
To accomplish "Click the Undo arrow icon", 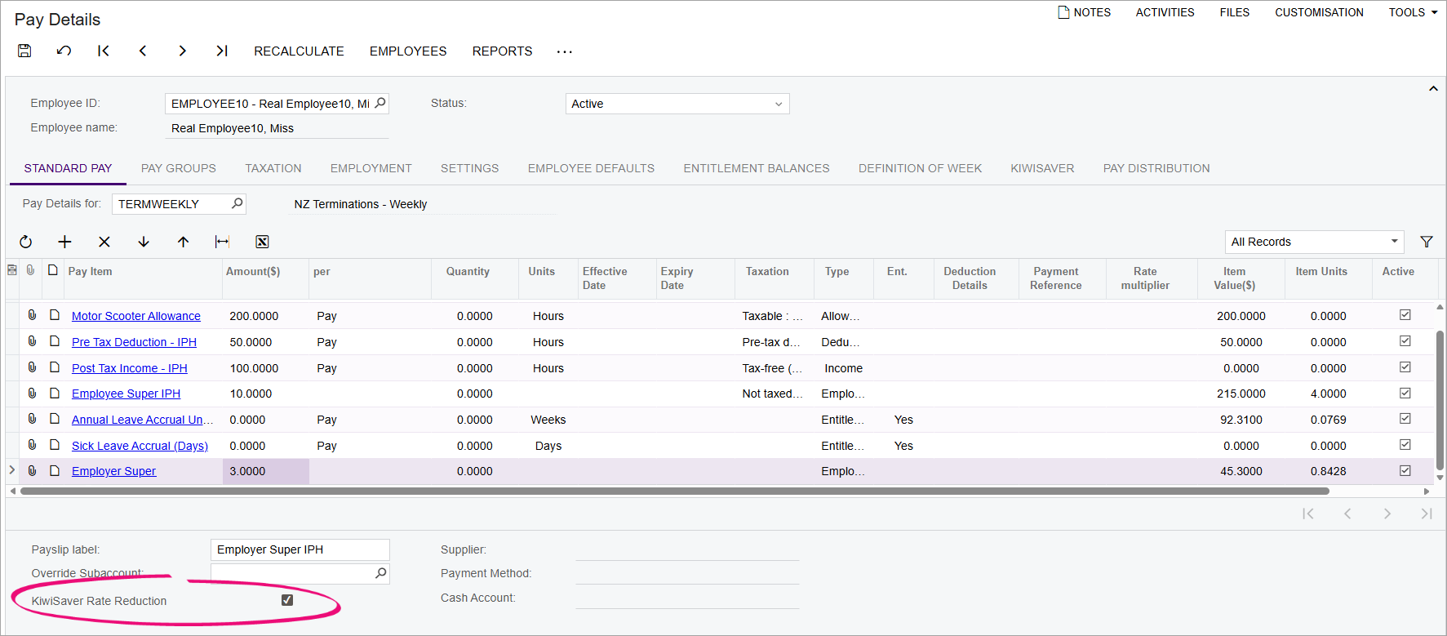I will point(64,51).
